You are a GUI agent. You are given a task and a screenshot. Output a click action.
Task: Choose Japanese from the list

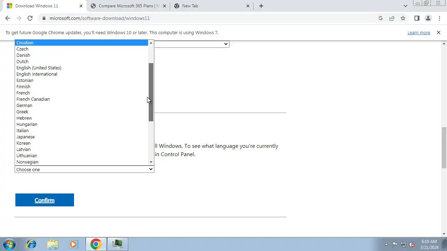point(81,137)
